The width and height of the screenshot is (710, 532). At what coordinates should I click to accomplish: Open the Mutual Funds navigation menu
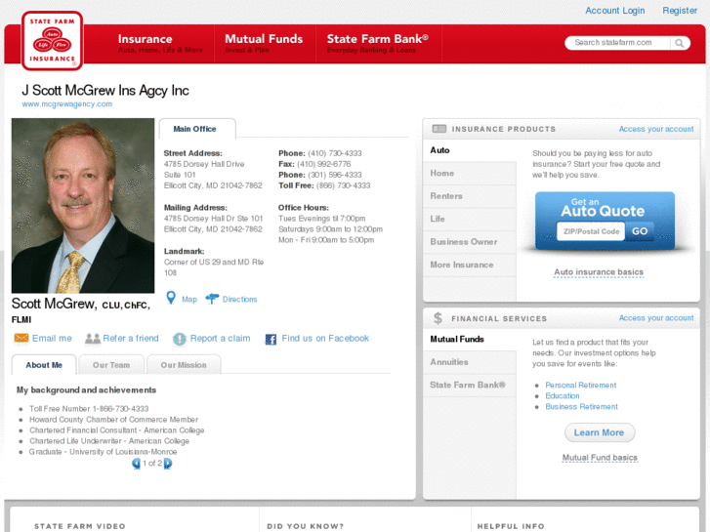(x=264, y=44)
